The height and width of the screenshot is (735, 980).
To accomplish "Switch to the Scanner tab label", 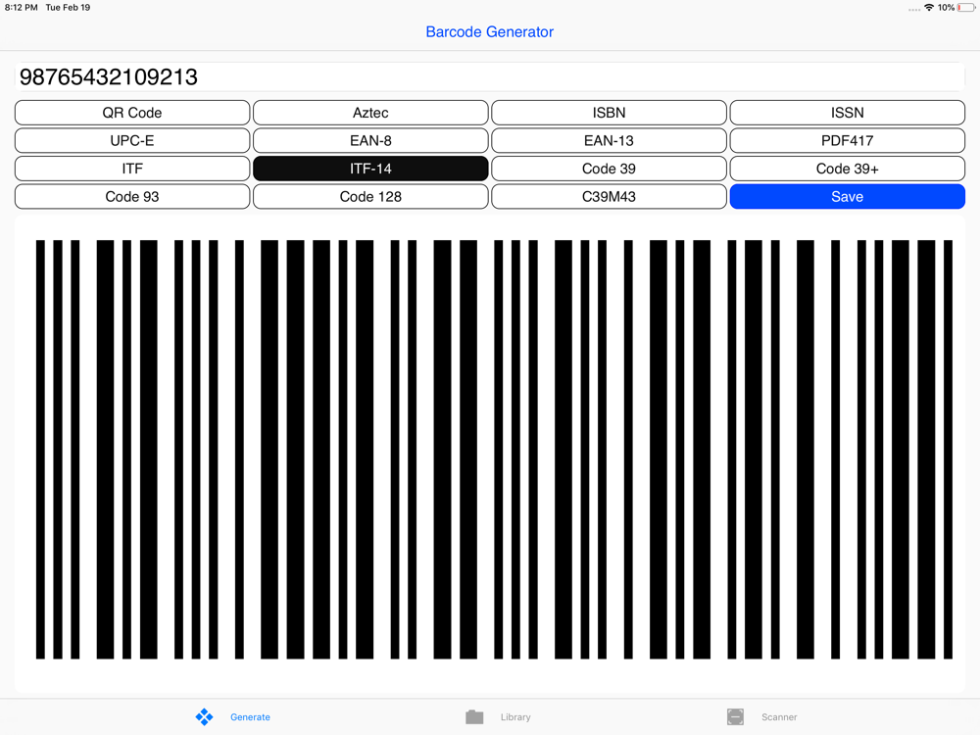I will (779, 717).
